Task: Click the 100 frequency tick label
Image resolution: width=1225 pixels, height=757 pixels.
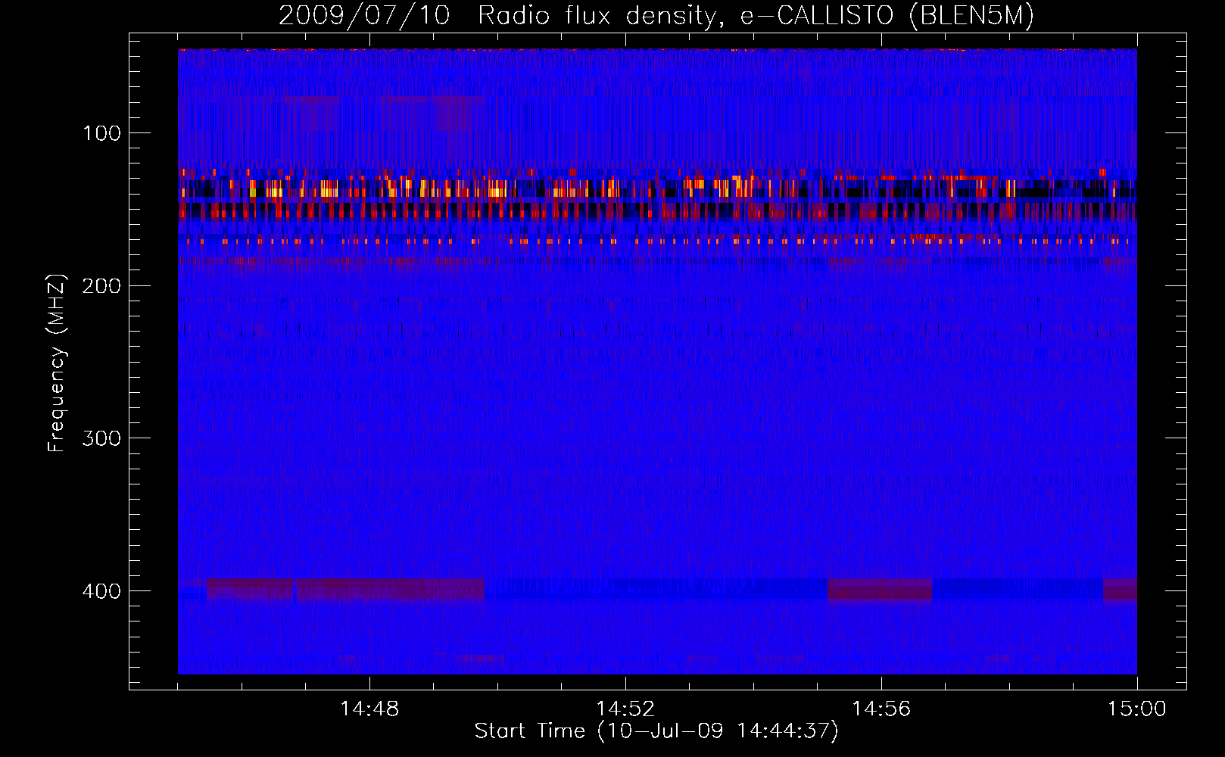Action: click(101, 134)
